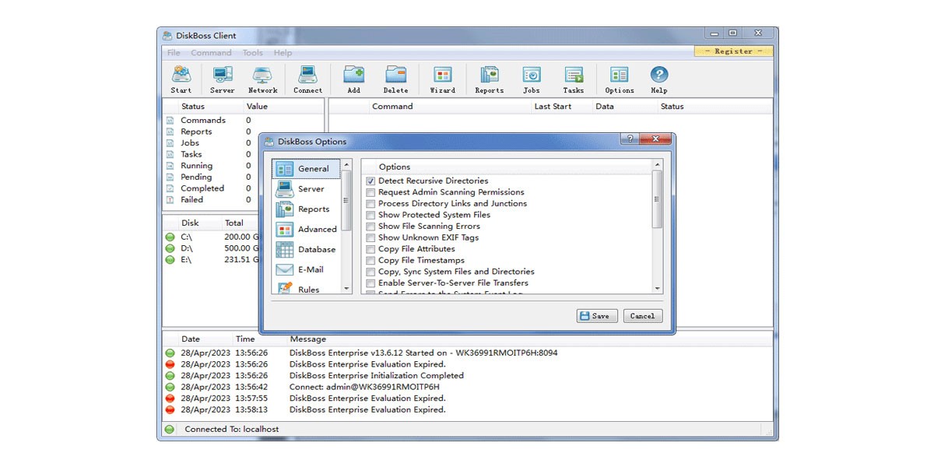Viewport: 934px width, 467px height.
Task: Select Reports category in Options dialog
Action: [306, 209]
